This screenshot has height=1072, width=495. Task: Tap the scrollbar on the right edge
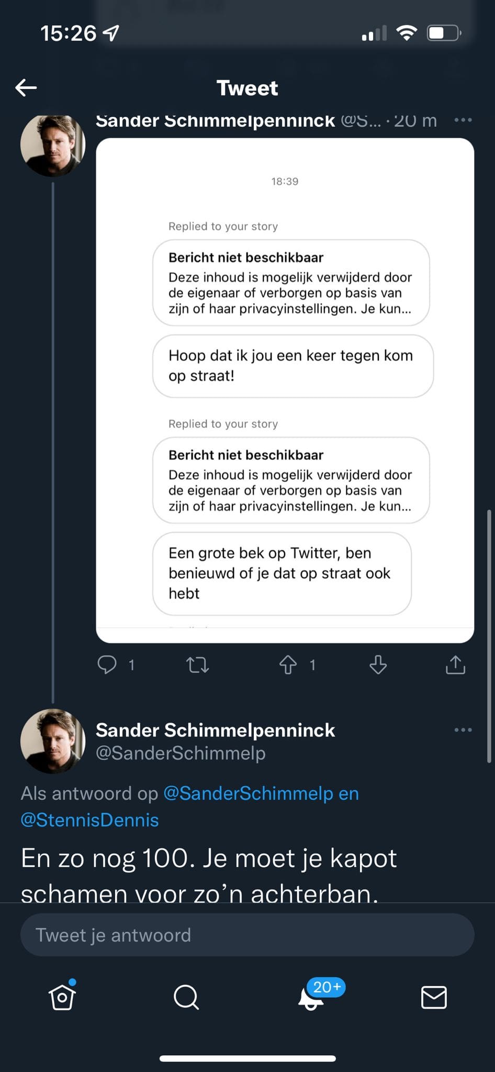click(x=489, y=635)
